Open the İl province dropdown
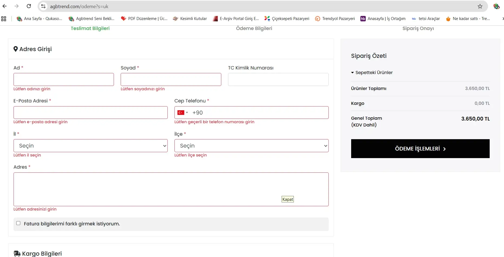 click(90, 146)
